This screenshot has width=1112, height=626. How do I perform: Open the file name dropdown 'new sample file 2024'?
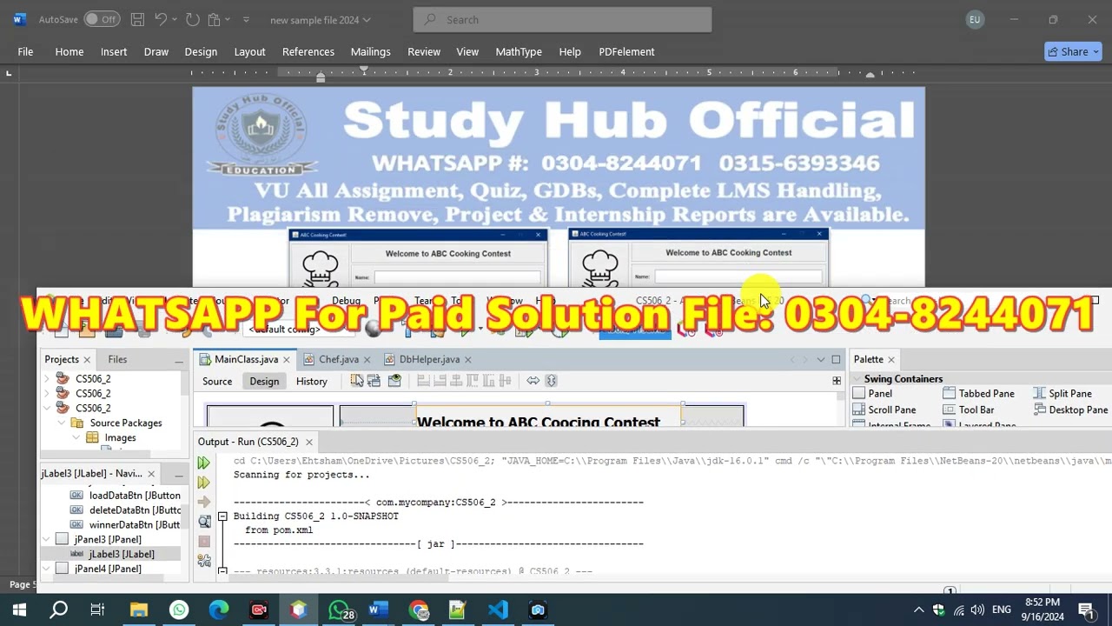(x=320, y=20)
